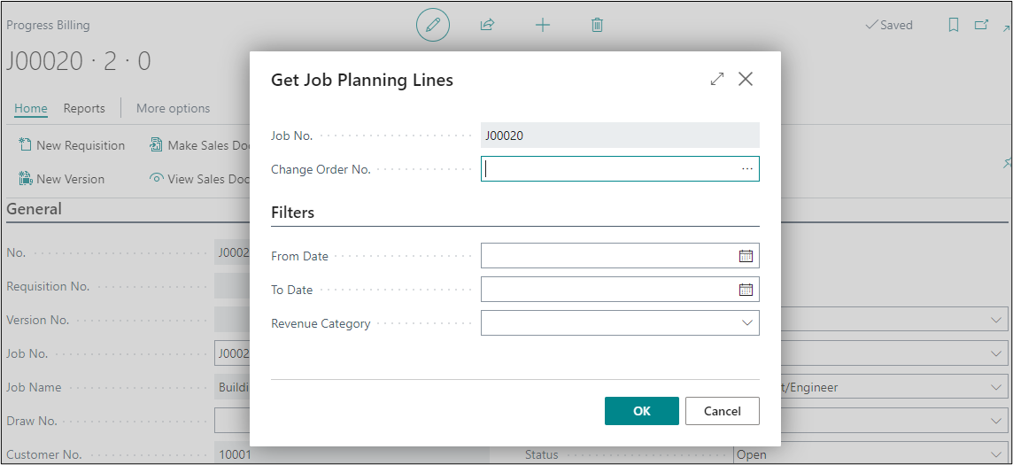Open record in new window icon

tap(981, 26)
